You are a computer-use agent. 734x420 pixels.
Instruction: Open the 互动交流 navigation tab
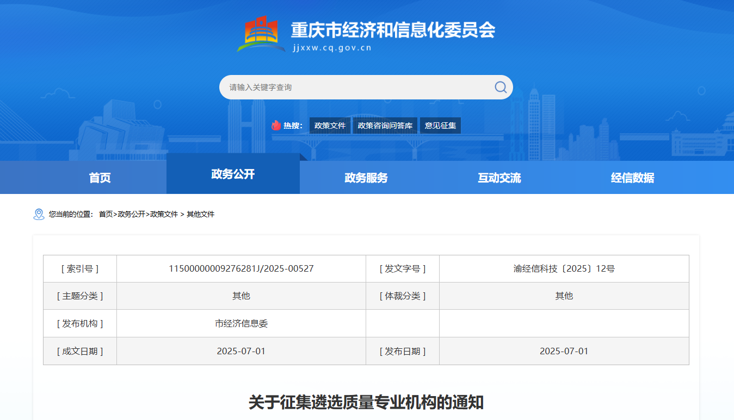pos(499,178)
